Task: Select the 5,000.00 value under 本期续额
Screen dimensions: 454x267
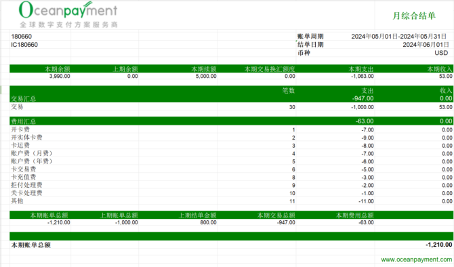Action: [206, 76]
